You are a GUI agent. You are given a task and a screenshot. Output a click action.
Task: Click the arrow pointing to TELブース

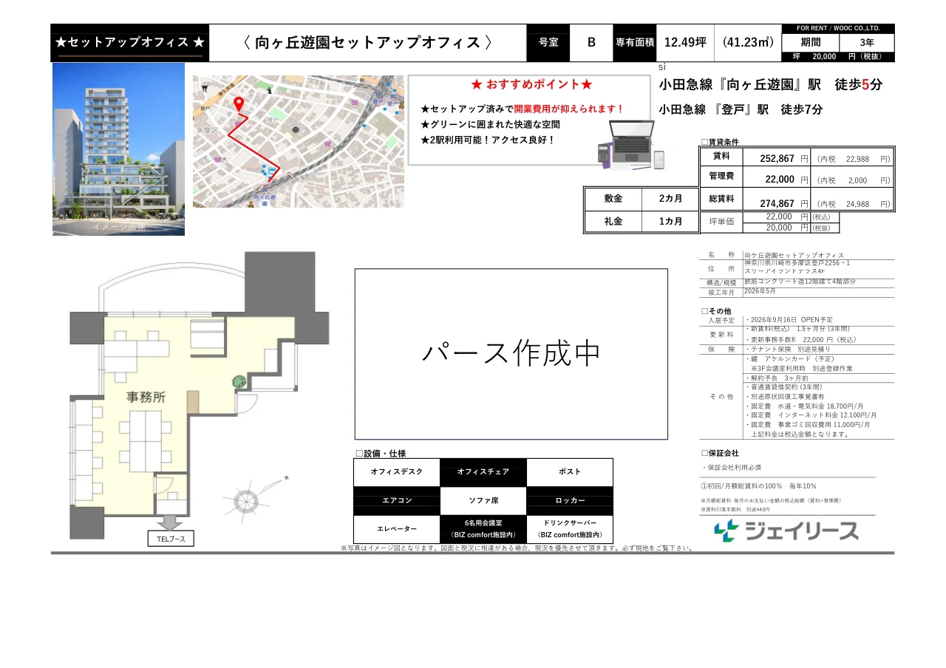(169, 524)
